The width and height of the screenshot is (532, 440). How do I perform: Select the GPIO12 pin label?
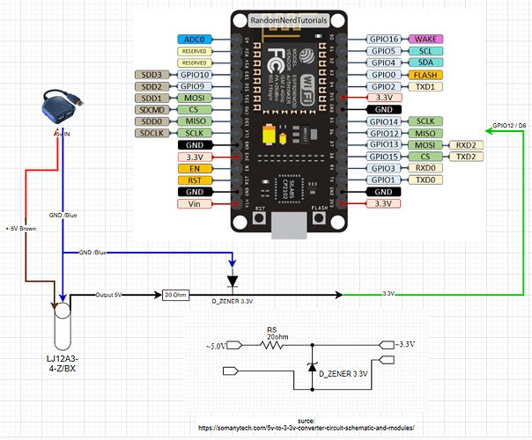383,133
